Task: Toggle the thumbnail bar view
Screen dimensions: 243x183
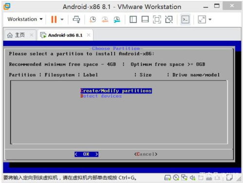Action: click(145, 19)
